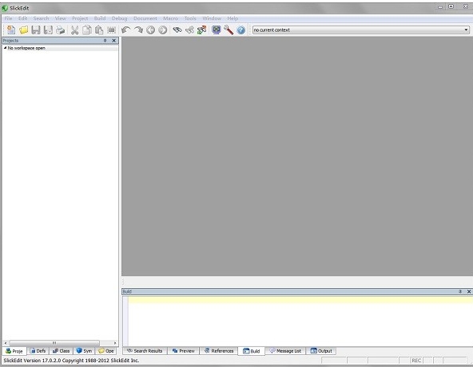Switch to the Class tab
This screenshot has width=473, height=367.
click(x=62, y=351)
